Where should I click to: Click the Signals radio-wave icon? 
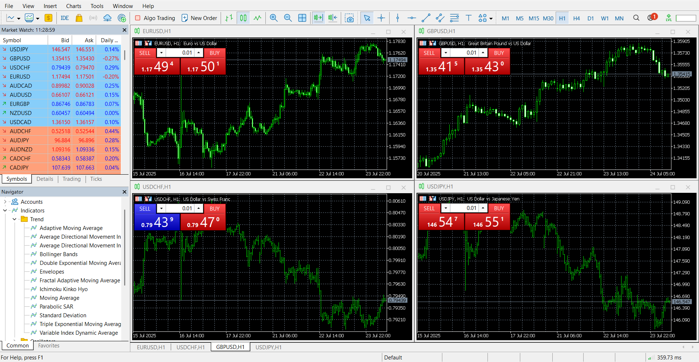(x=93, y=18)
